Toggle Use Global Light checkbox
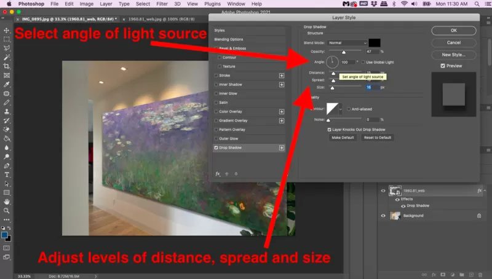Screen dimensions: 492x279 tap(363, 63)
